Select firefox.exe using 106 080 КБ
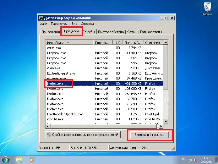 tap(104, 89)
